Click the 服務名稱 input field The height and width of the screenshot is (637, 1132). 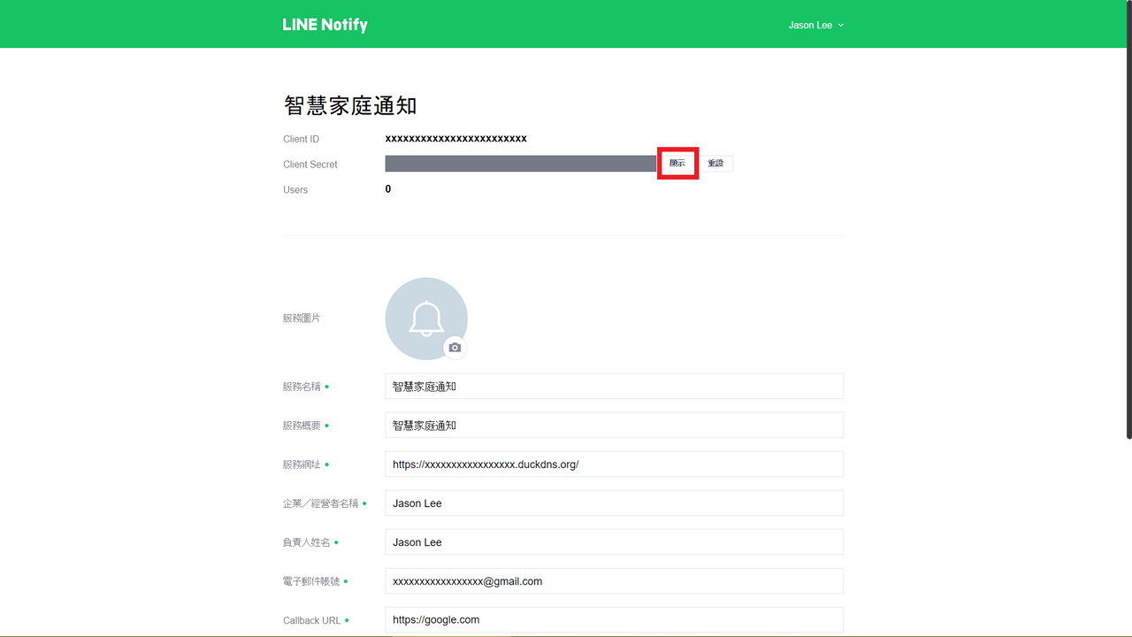pos(614,387)
